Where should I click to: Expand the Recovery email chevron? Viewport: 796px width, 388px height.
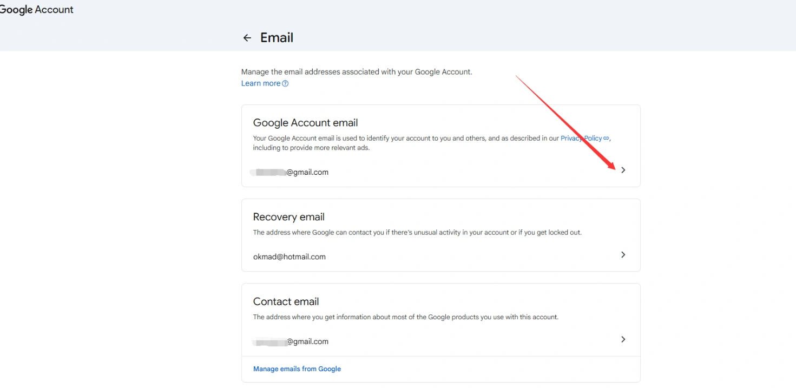623,254
